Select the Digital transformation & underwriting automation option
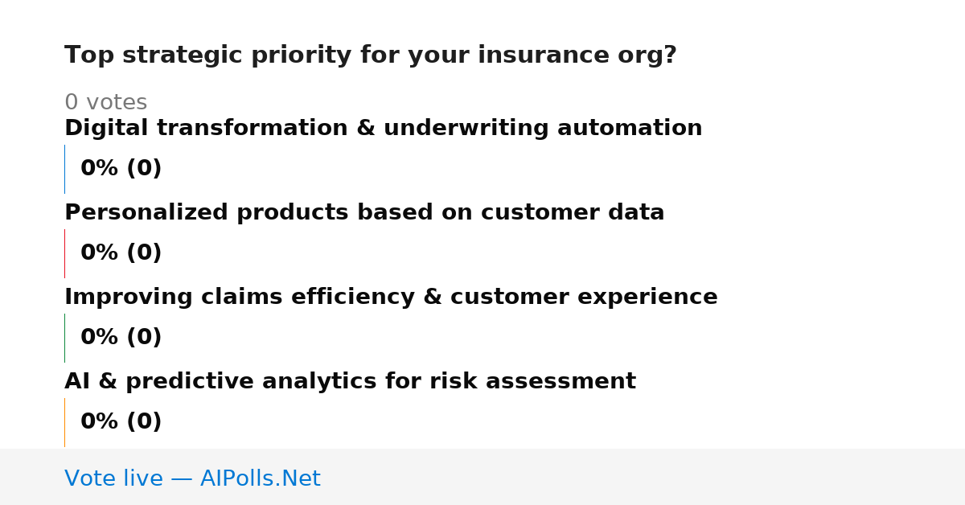This screenshot has width=965, height=505. [384, 128]
